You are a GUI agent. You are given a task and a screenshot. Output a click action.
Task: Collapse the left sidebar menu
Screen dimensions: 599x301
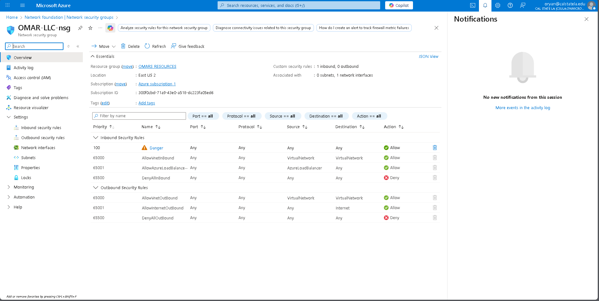(x=78, y=46)
